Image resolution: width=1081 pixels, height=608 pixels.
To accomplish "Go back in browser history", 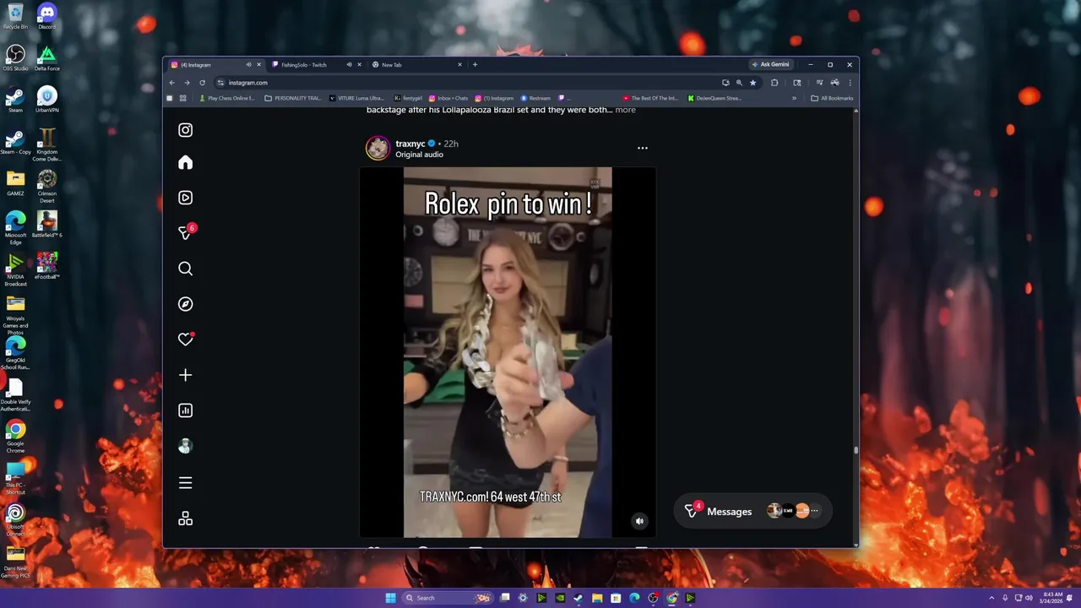I will coord(172,83).
